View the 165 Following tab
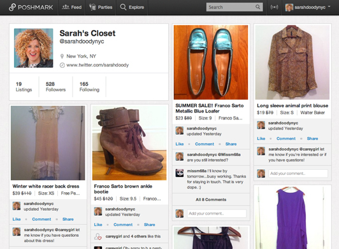 [x=89, y=87]
